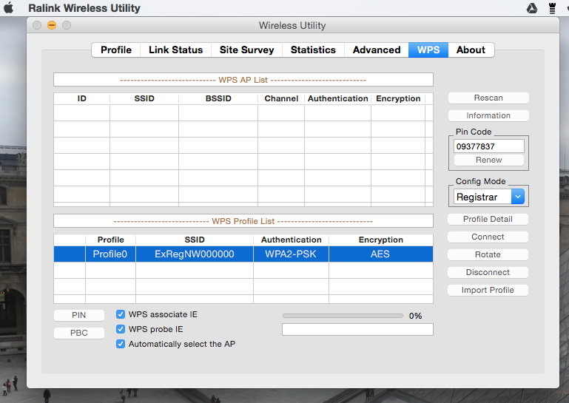The width and height of the screenshot is (569, 403).
Task: Open the Statistics tab
Action: click(x=313, y=50)
